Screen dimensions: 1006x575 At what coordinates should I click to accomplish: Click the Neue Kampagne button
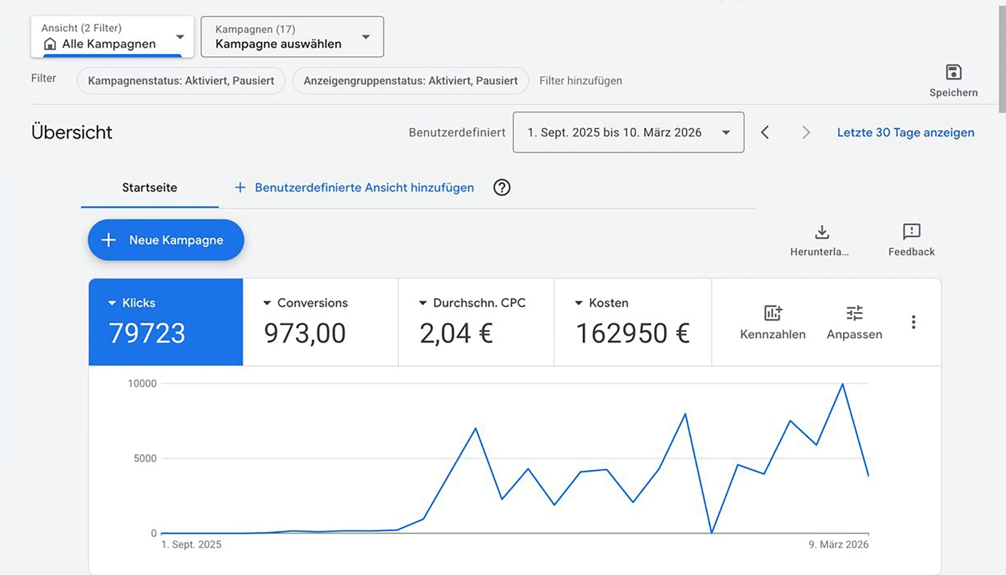tap(166, 240)
